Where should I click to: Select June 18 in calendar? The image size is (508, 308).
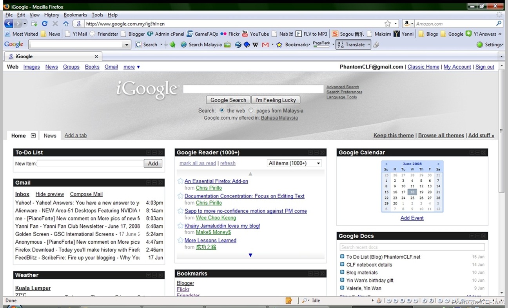coord(412,192)
